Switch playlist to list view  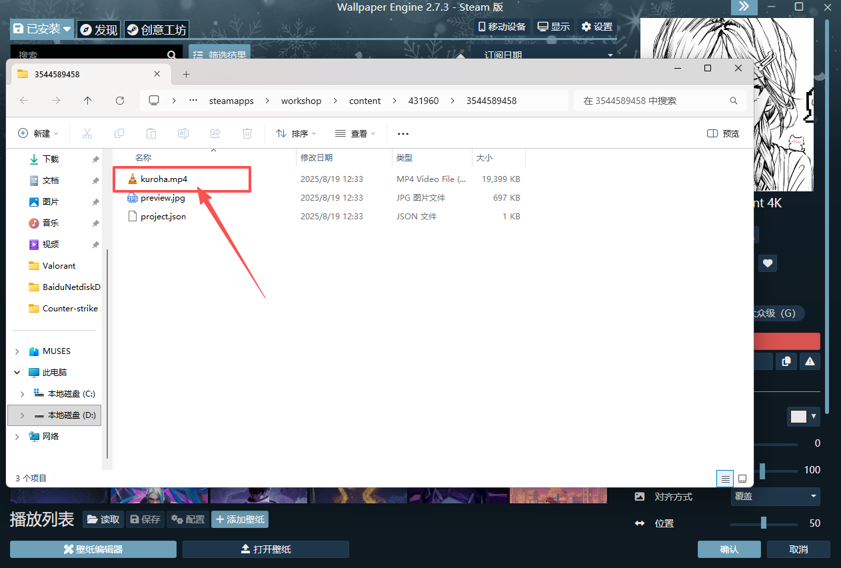724,478
